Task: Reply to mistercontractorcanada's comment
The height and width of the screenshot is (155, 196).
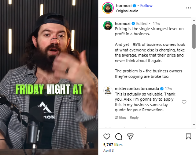Action: (134, 118)
